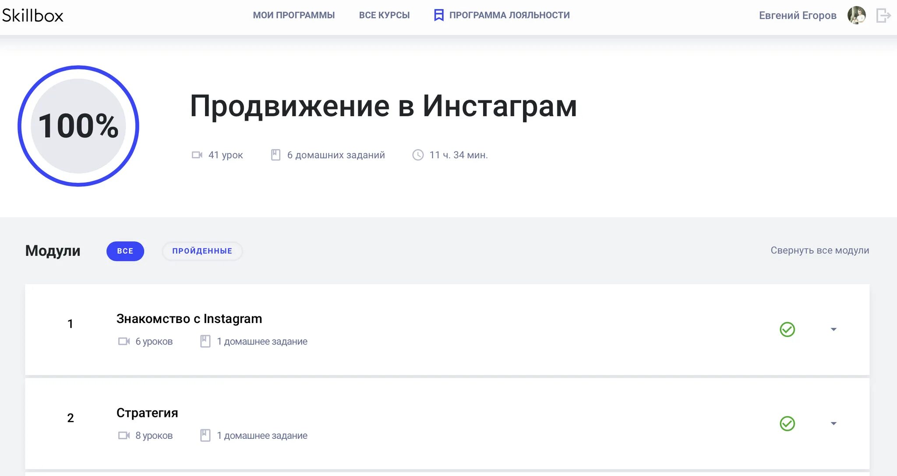The height and width of the screenshot is (476, 897).
Task: Click module 2's homework bookmark icon
Action: tap(205, 435)
